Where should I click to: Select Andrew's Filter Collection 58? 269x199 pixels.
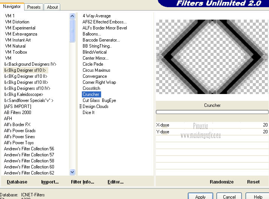click(x=29, y=161)
